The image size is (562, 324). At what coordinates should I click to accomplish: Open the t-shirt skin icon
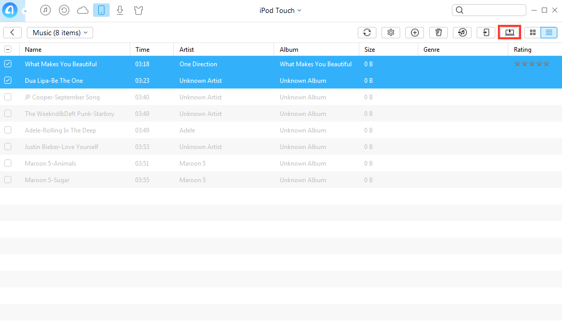click(x=139, y=10)
